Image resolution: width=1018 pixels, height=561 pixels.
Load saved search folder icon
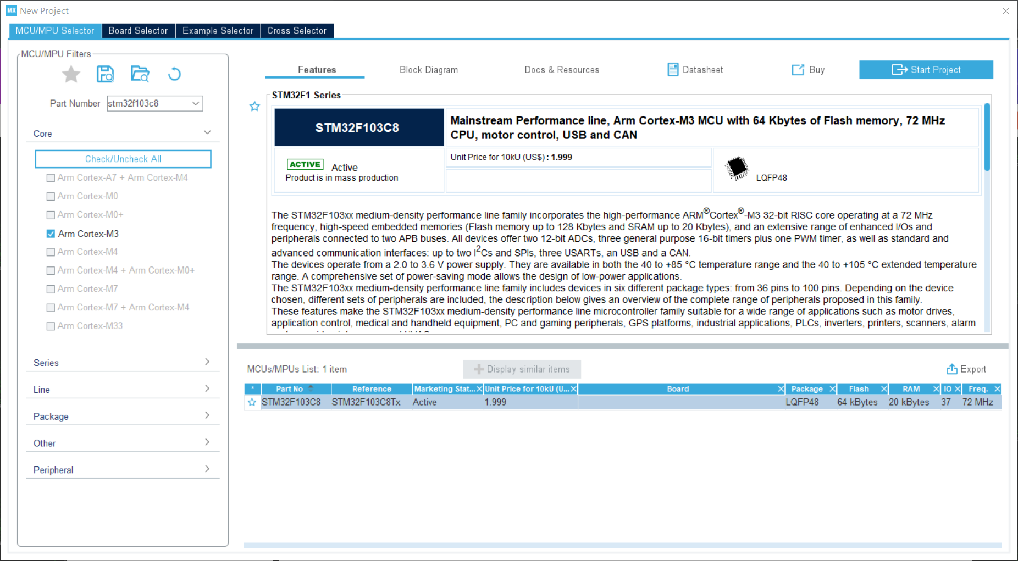pos(140,74)
